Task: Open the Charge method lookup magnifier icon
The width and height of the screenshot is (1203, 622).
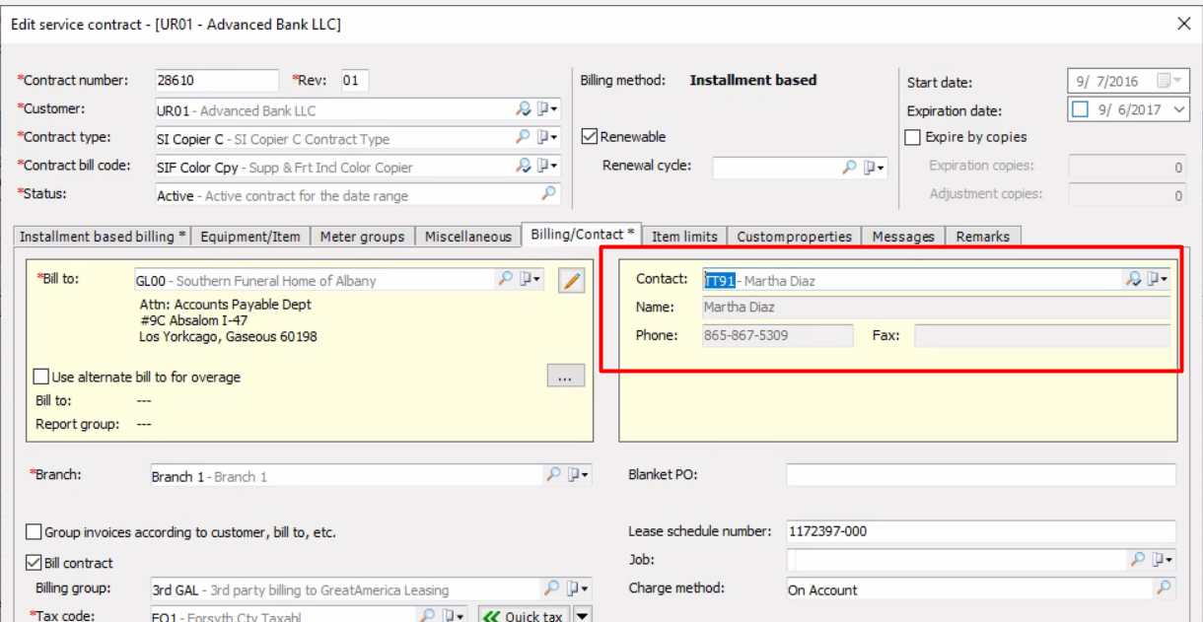Action: 1165,588
